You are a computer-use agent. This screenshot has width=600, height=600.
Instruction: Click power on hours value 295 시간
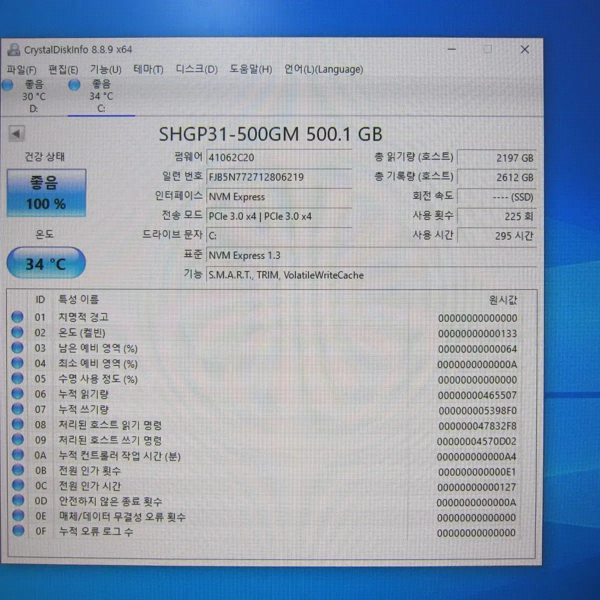[x=496, y=235]
